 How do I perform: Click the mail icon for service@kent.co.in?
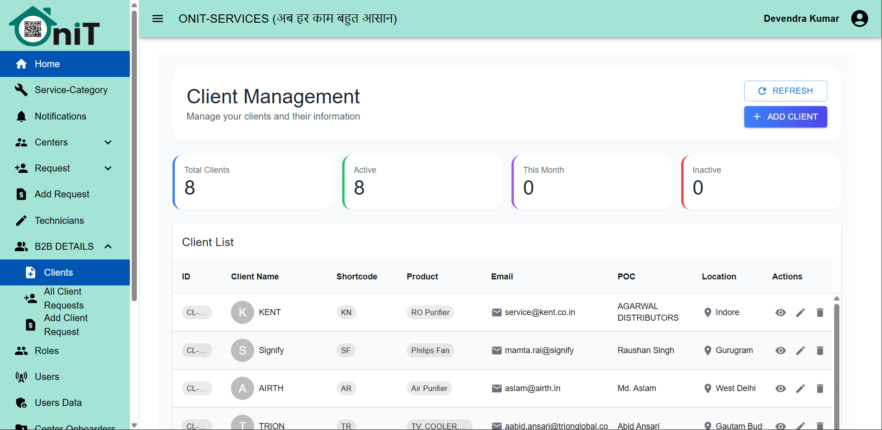(497, 312)
